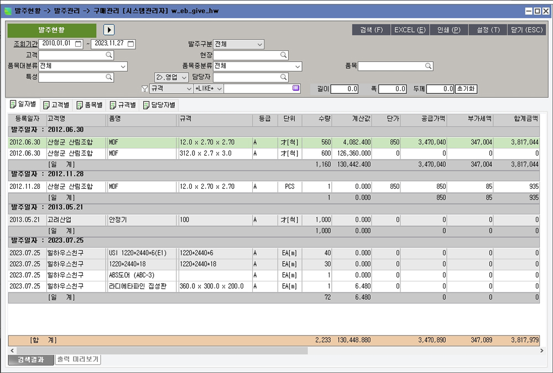Click the 고객 search magnifier icon
This screenshot has height=373, width=553.
[109, 55]
